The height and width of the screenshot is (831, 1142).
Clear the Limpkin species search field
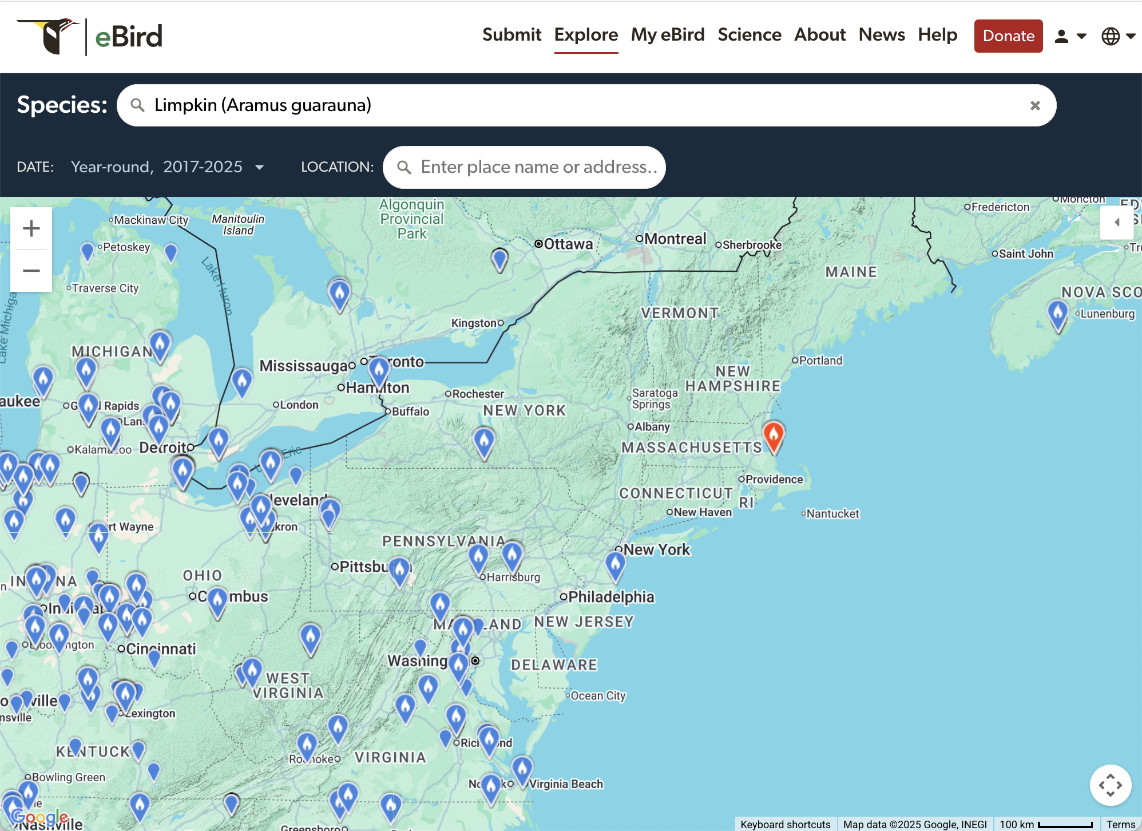click(x=1034, y=105)
